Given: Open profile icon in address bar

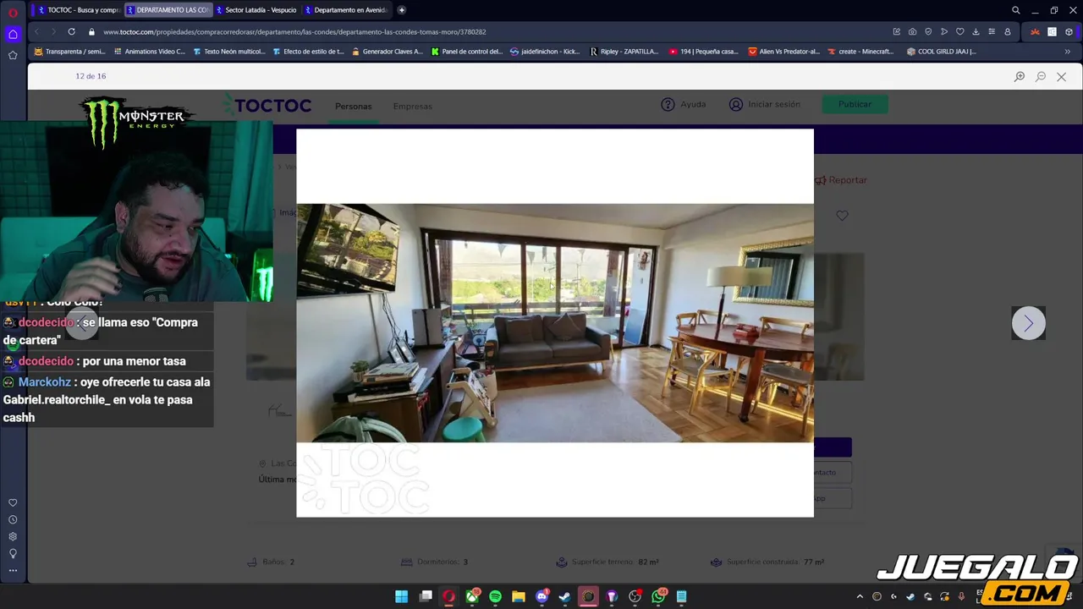Looking at the screenshot, I should tap(1007, 31).
